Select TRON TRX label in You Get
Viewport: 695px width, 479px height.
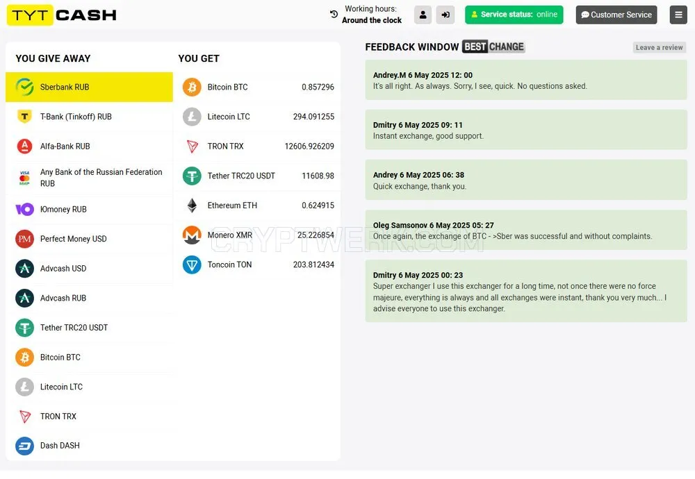click(226, 146)
